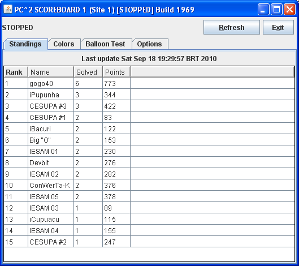This screenshot has height=266, width=299.
Task: Select the ConWerTa-K row
Action: click(x=149, y=185)
